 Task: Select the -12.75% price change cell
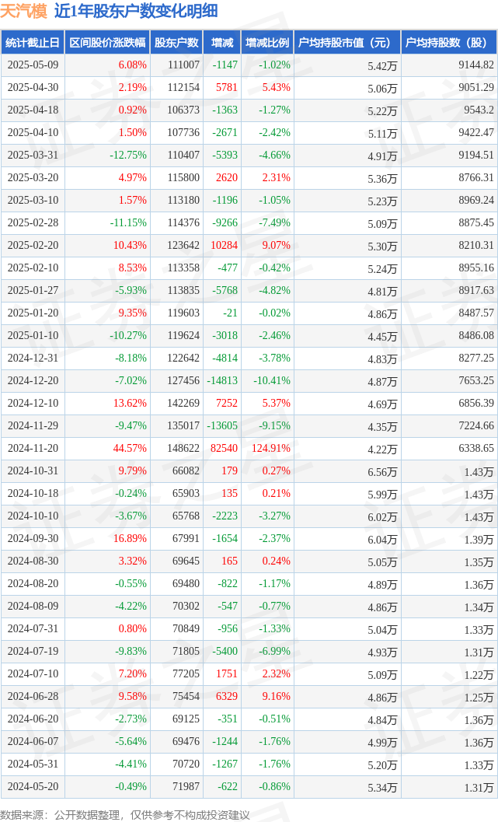click(x=128, y=156)
